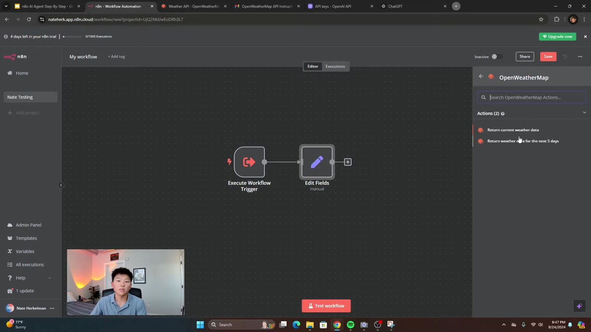This screenshot has height=332, width=591.
Task: Click Add tag next to workflow name
Action: 116,57
